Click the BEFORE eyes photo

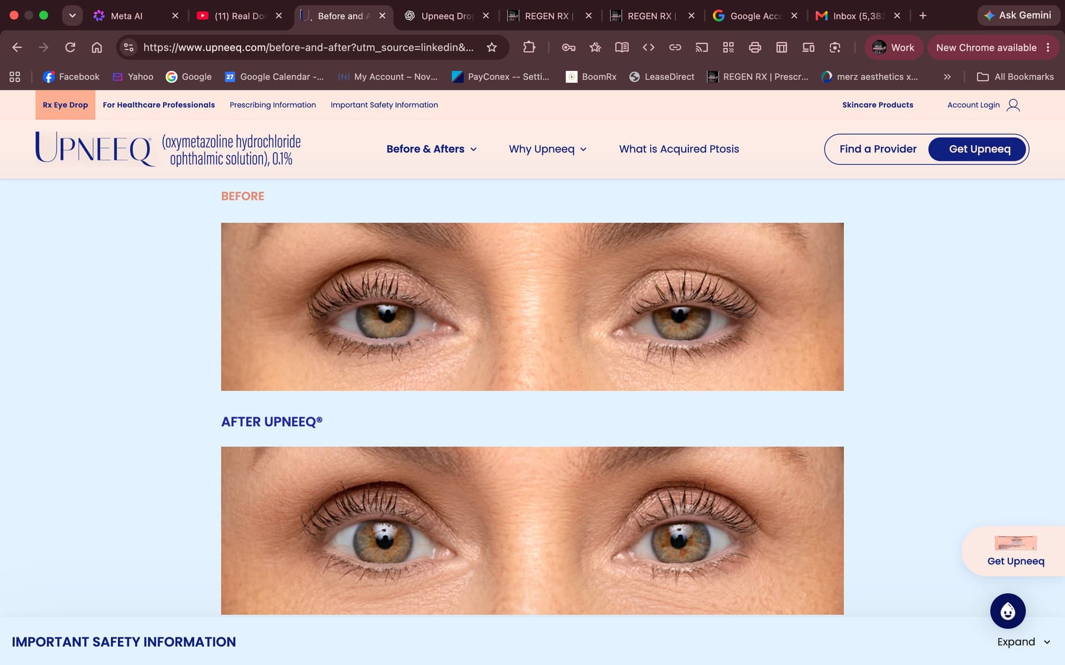pos(532,306)
